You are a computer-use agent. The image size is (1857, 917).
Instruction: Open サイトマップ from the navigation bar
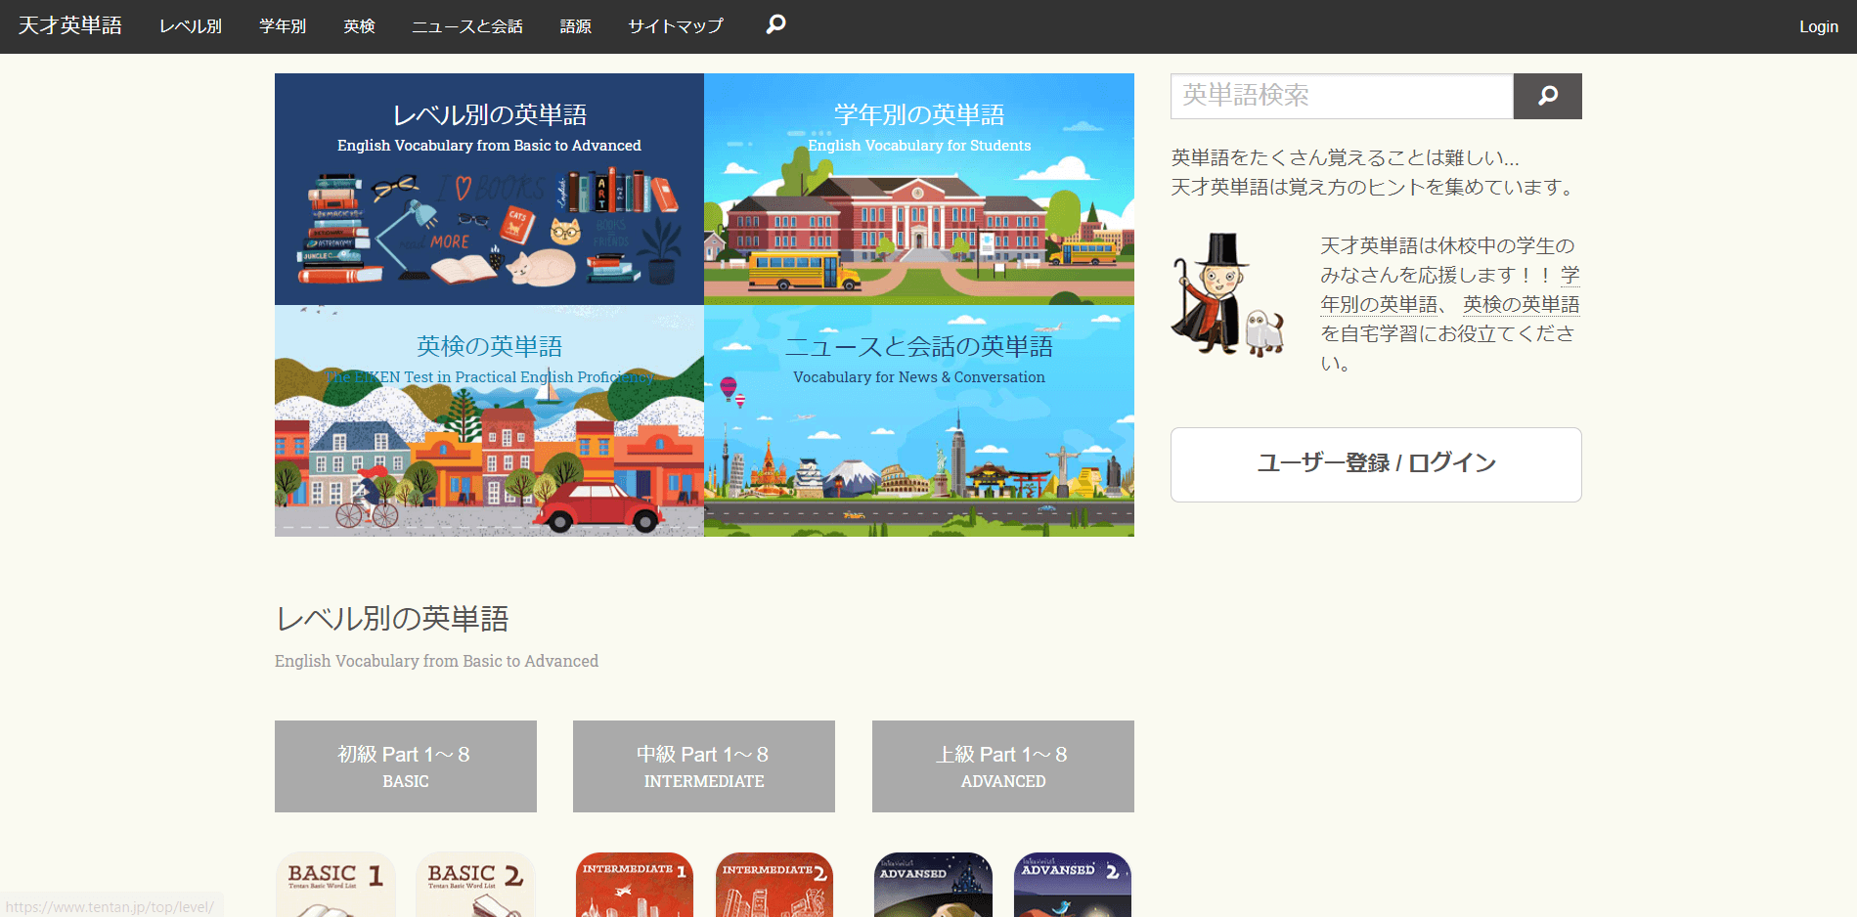point(676,26)
